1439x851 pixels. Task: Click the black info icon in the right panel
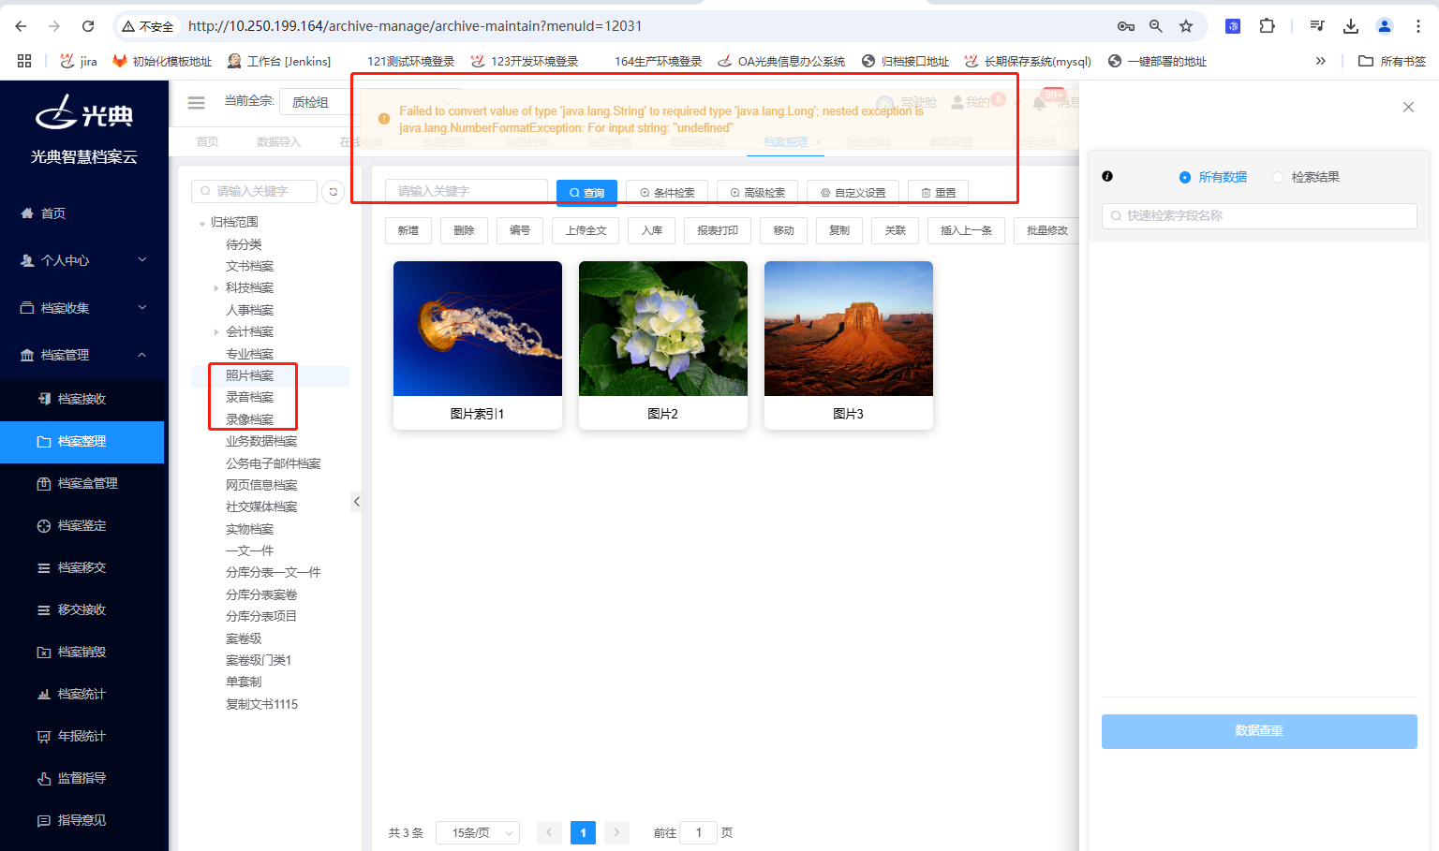[x=1107, y=176]
